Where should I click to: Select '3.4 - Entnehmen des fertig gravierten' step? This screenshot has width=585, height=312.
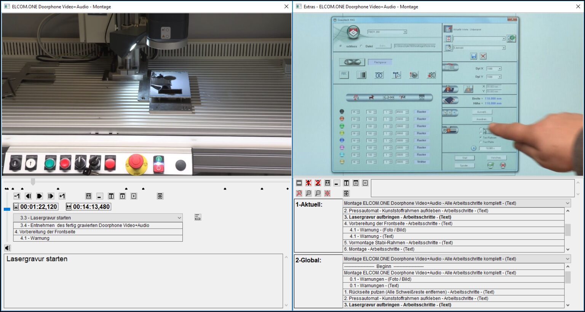click(85, 225)
